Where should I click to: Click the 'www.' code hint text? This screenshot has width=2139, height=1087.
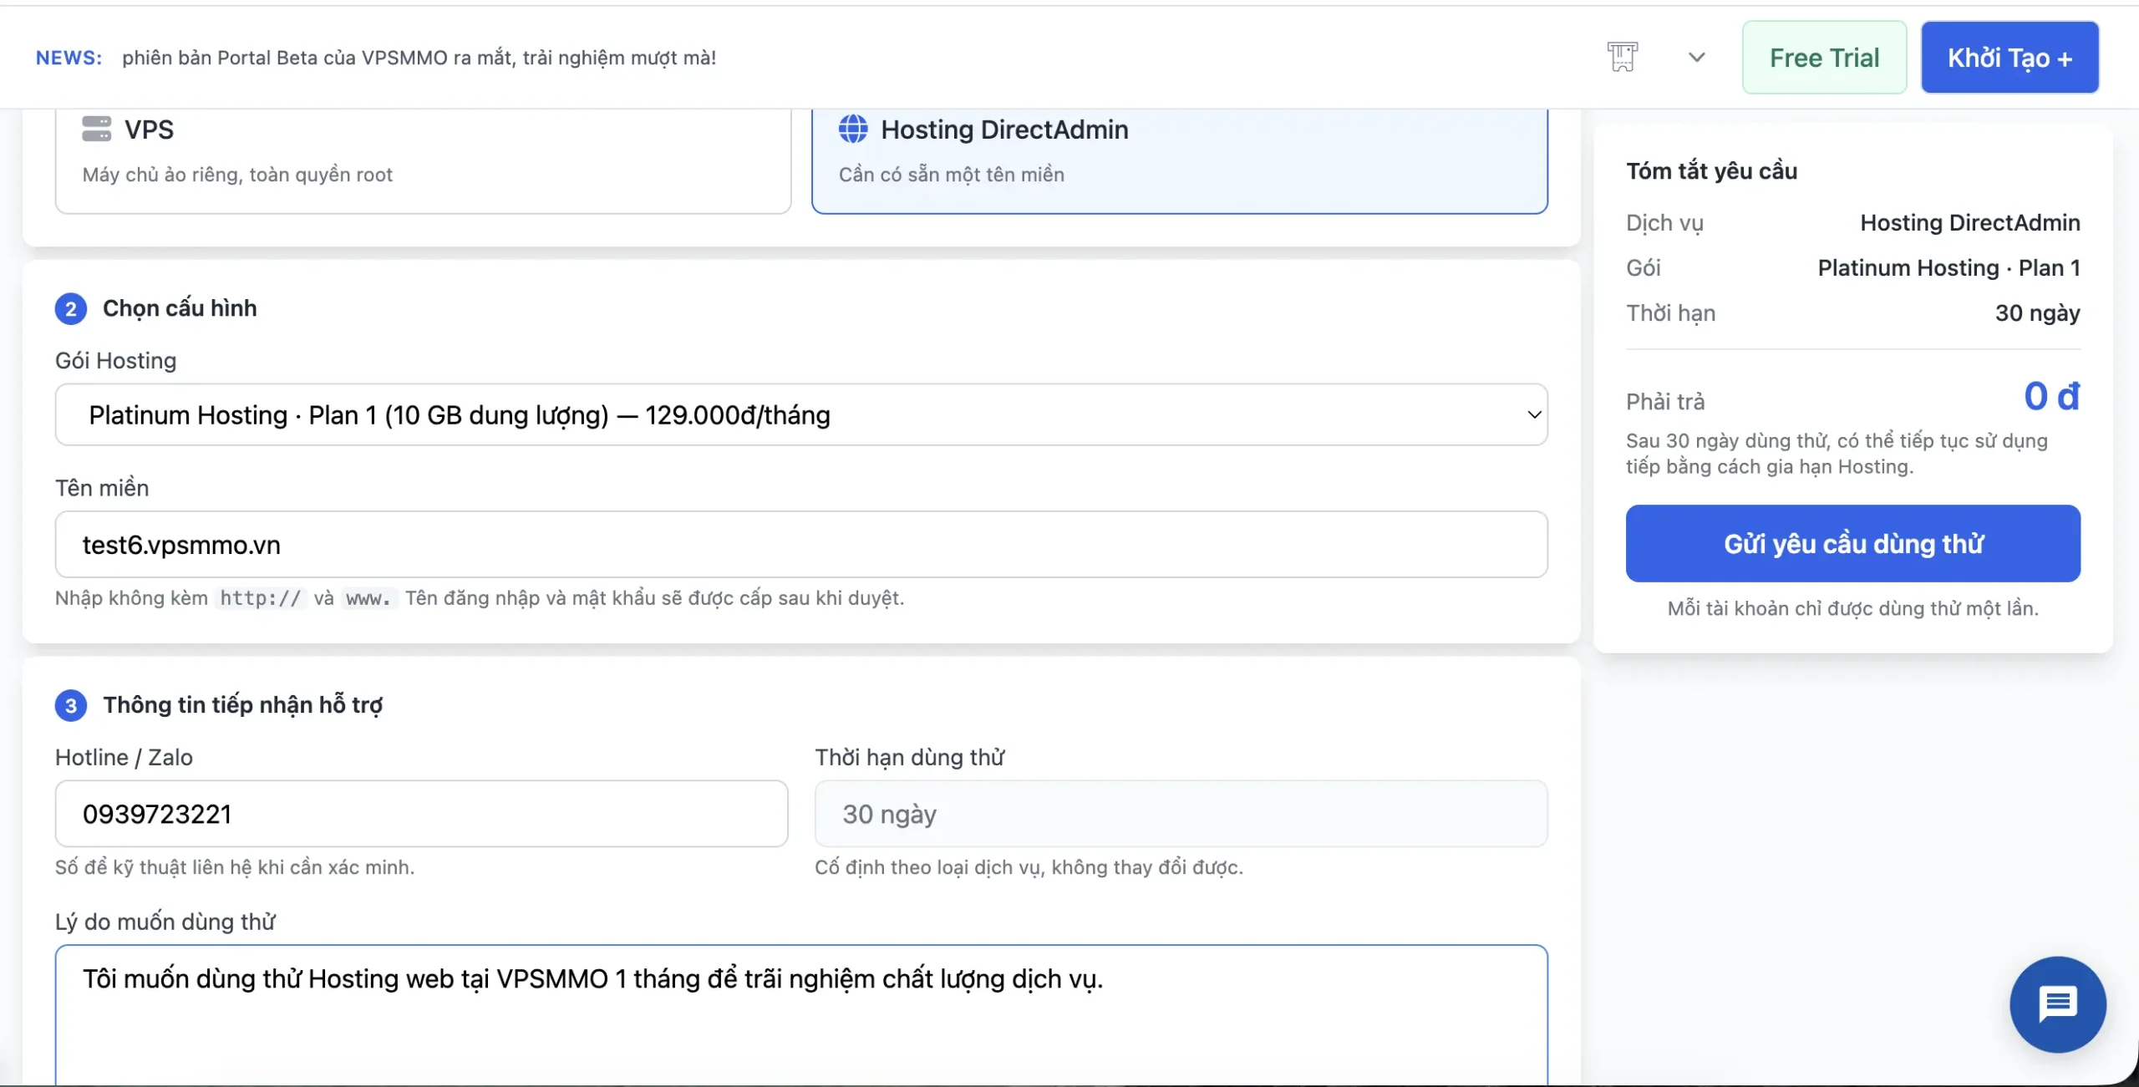tap(368, 598)
